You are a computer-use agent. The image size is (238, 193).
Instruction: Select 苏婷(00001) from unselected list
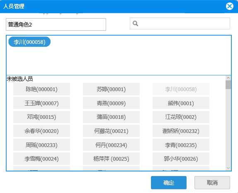111,89
